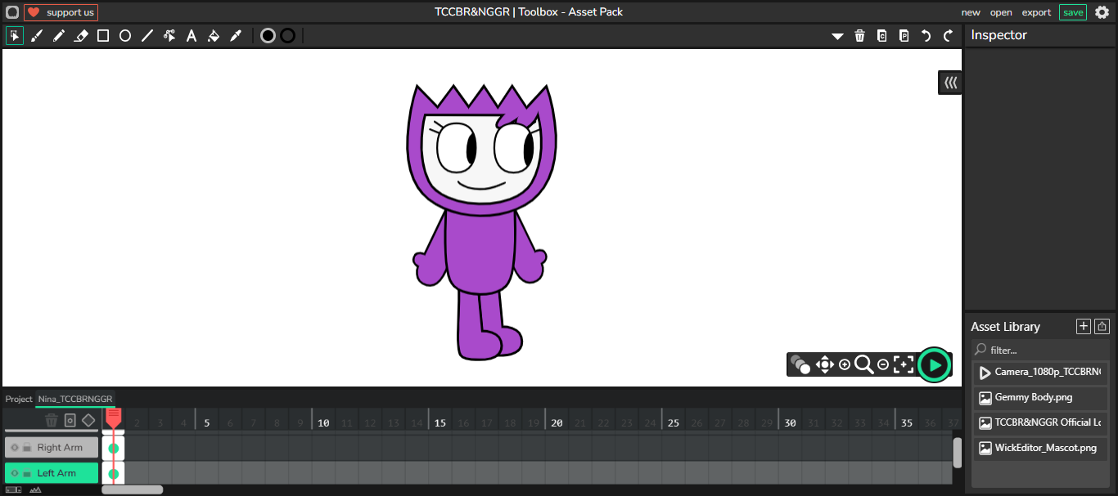
Task: Click frame 10 on the timeline ruler
Action: click(323, 423)
